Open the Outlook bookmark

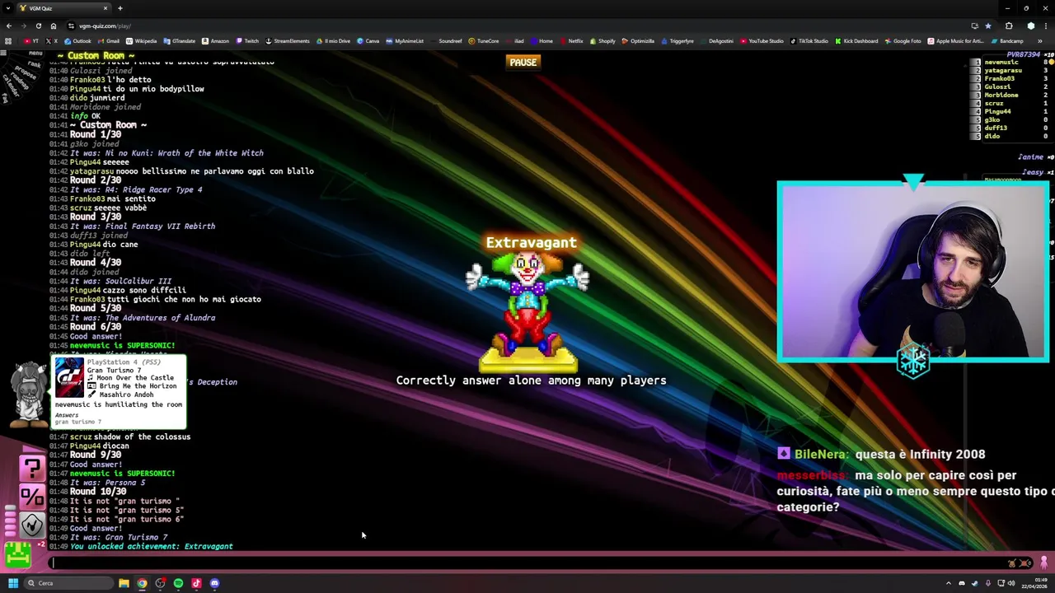[78, 41]
